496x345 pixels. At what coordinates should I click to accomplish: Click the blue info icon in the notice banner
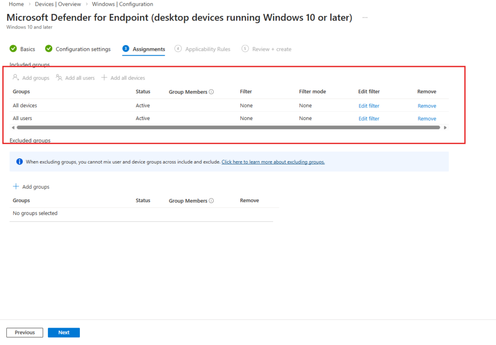[x=19, y=162]
